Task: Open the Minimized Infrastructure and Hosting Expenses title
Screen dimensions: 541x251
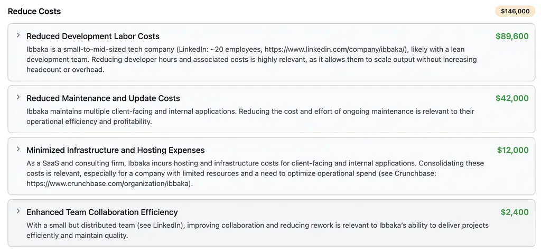Action: [x=115, y=150]
